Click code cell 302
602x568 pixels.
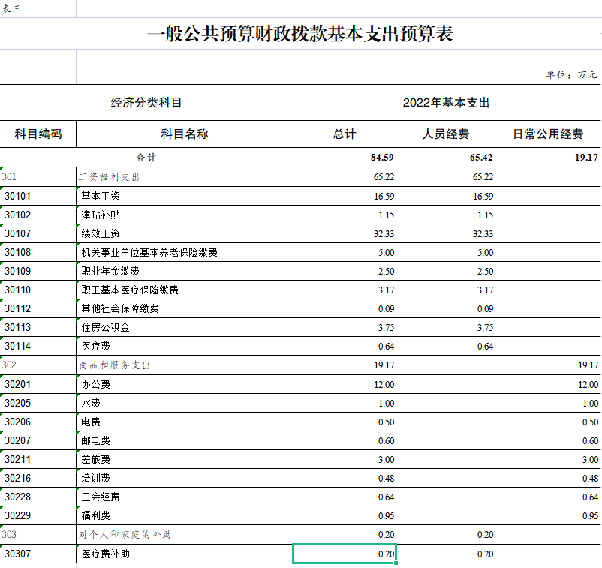(x=38, y=365)
